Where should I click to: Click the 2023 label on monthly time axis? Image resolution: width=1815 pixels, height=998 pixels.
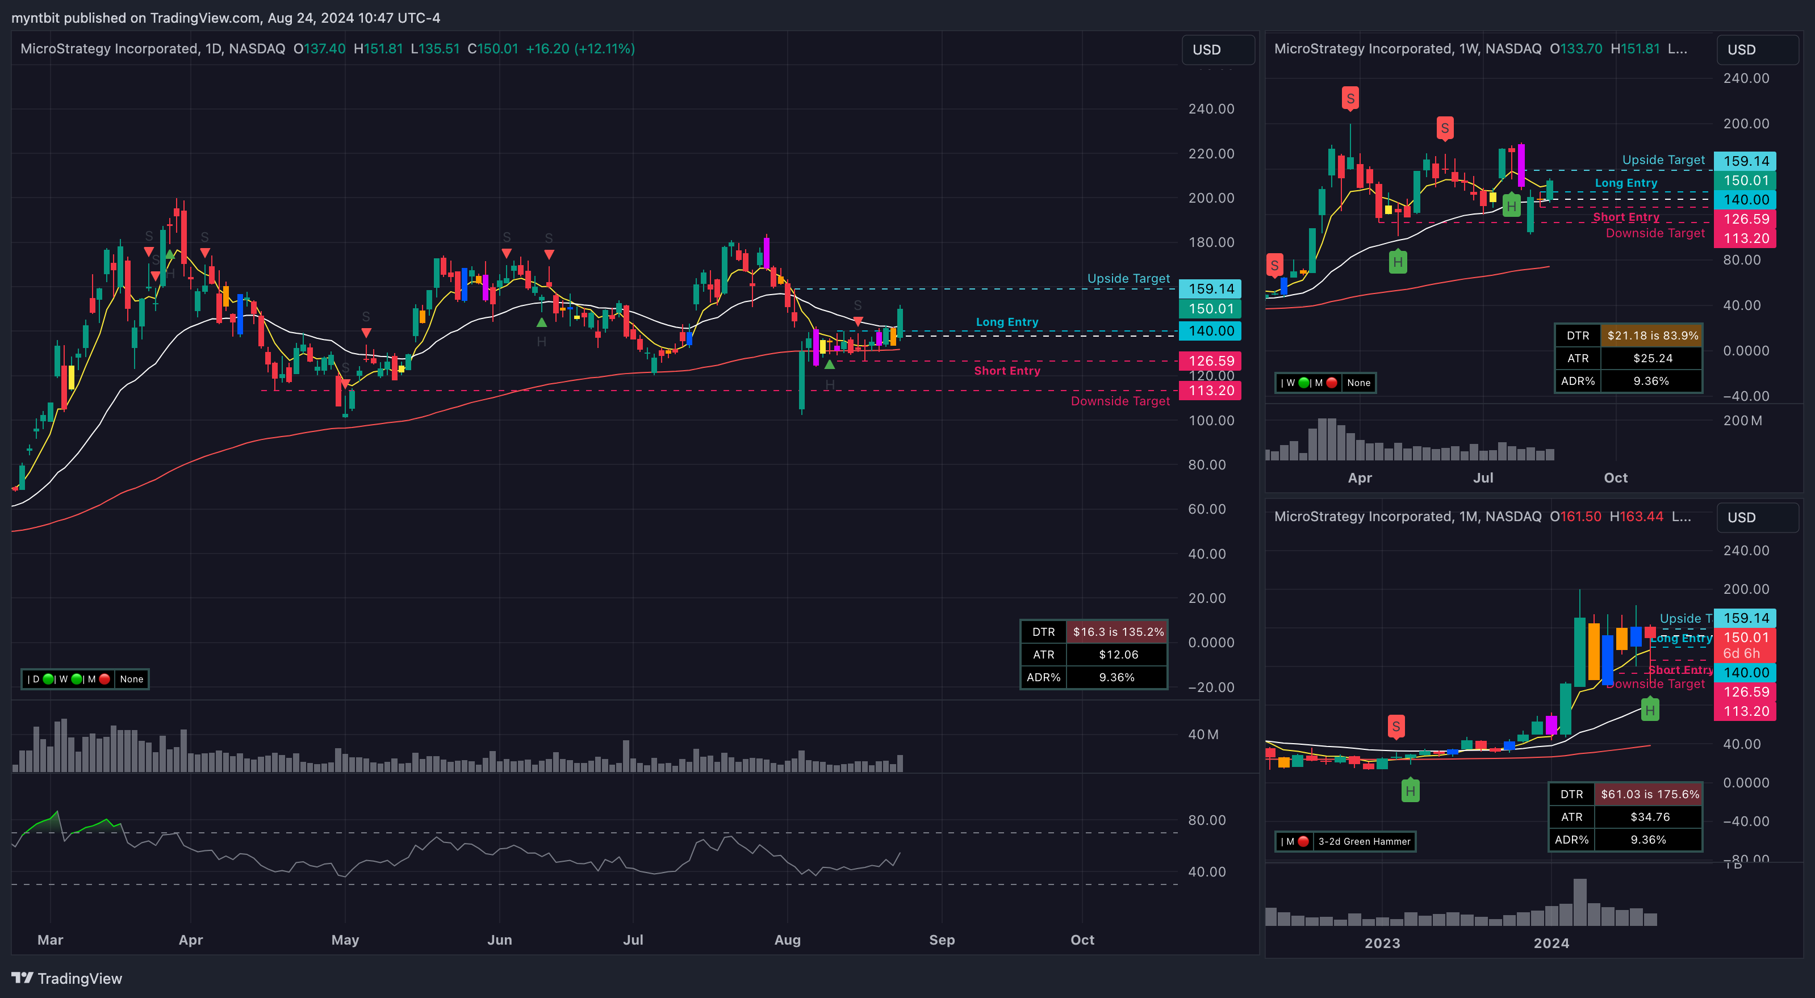click(x=1382, y=943)
